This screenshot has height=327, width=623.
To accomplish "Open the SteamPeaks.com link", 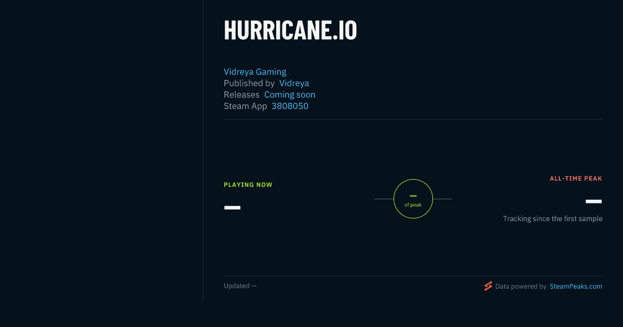I will pyautogui.click(x=576, y=286).
